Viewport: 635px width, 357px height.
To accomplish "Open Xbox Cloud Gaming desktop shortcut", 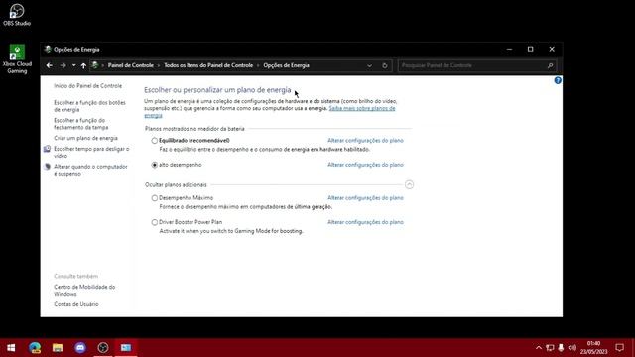I will (17, 59).
